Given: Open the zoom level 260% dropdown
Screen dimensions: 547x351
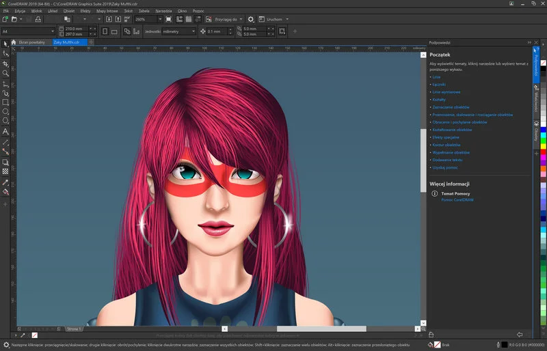Looking at the screenshot, I should tap(160, 19).
